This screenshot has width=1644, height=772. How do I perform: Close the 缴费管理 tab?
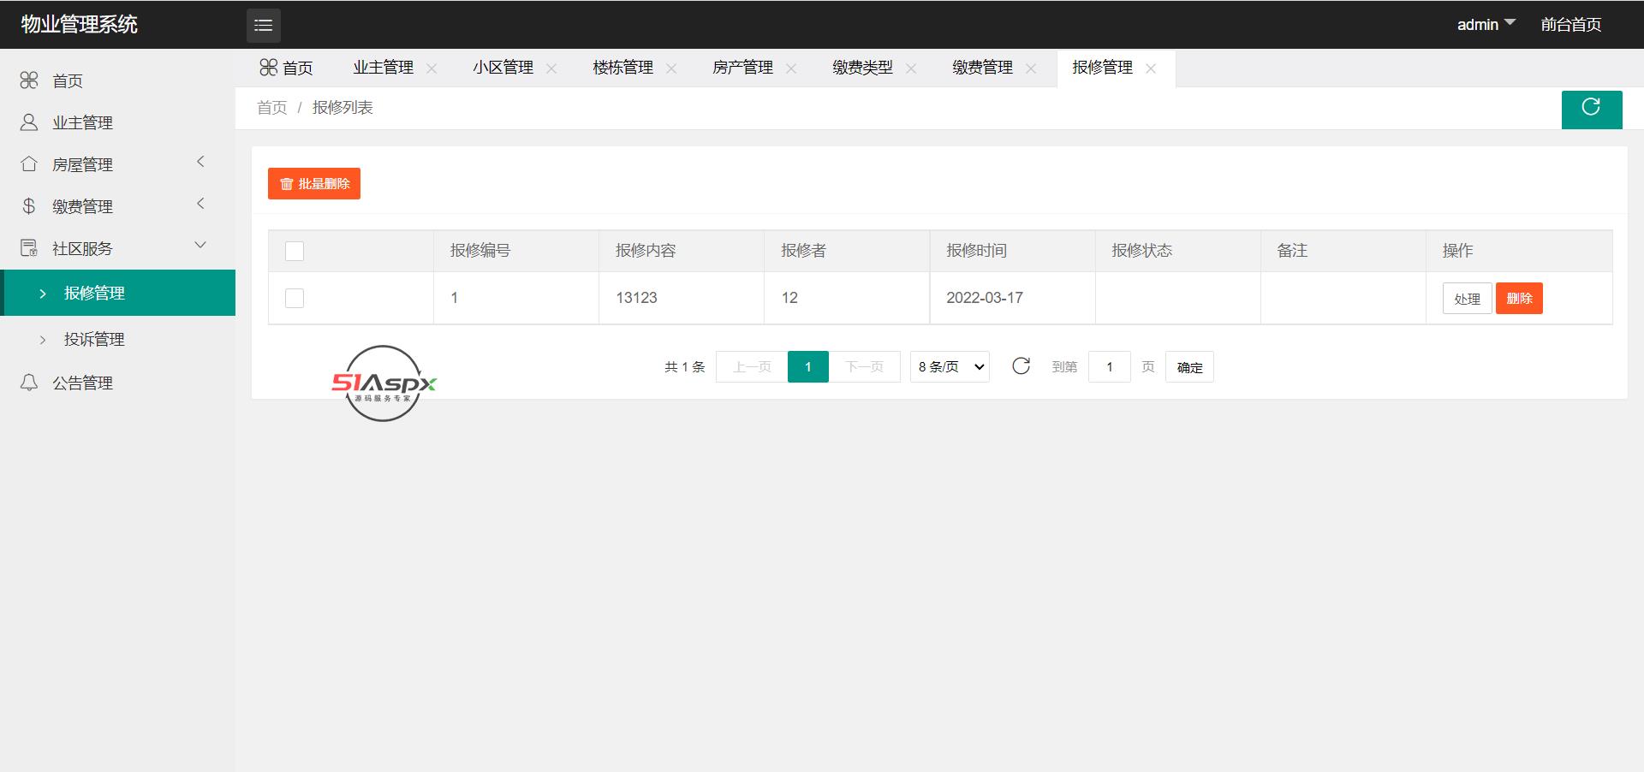click(x=1031, y=68)
